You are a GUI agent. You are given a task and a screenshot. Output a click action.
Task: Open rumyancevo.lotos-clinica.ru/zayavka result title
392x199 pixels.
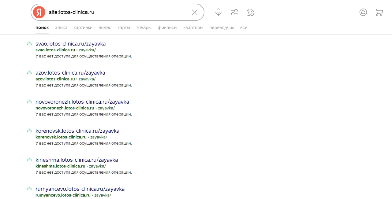pyautogui.click(x=80, y=189)
